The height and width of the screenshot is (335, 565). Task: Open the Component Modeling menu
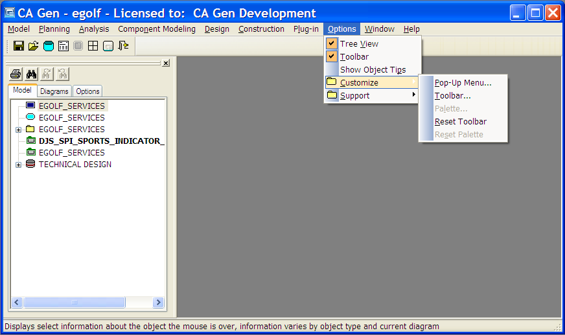(157, 29)
